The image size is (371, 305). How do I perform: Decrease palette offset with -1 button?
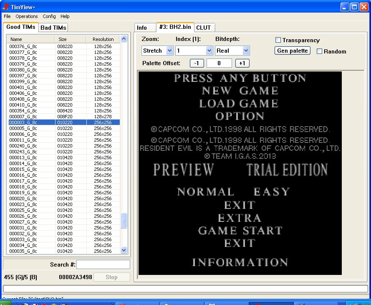point(197,63)
